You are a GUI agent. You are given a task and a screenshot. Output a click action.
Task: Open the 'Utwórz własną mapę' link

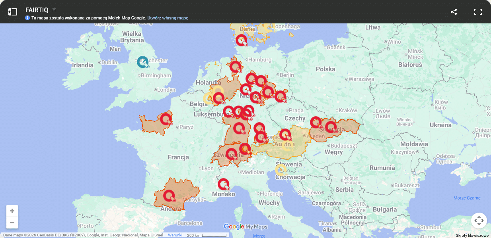tap(168, 18)
